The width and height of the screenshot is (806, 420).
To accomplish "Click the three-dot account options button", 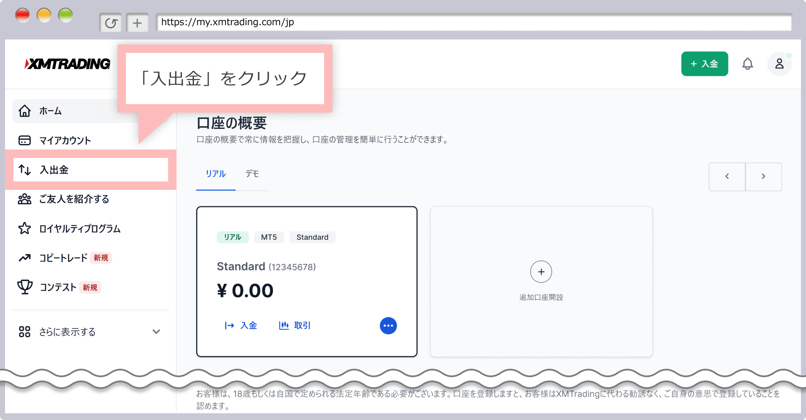I will tap(388, 325).
